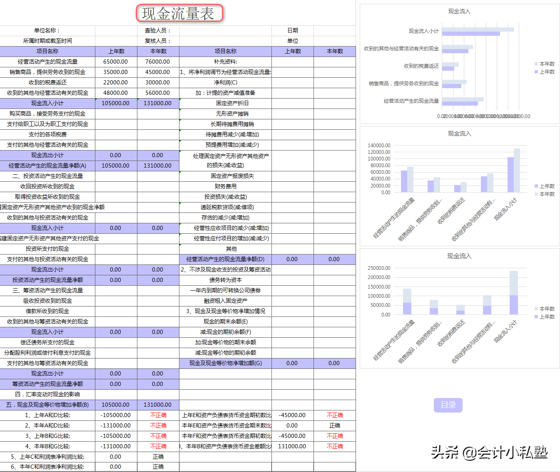
Task: Select the 债务转为资本 cell
Action: coord(226,280)
